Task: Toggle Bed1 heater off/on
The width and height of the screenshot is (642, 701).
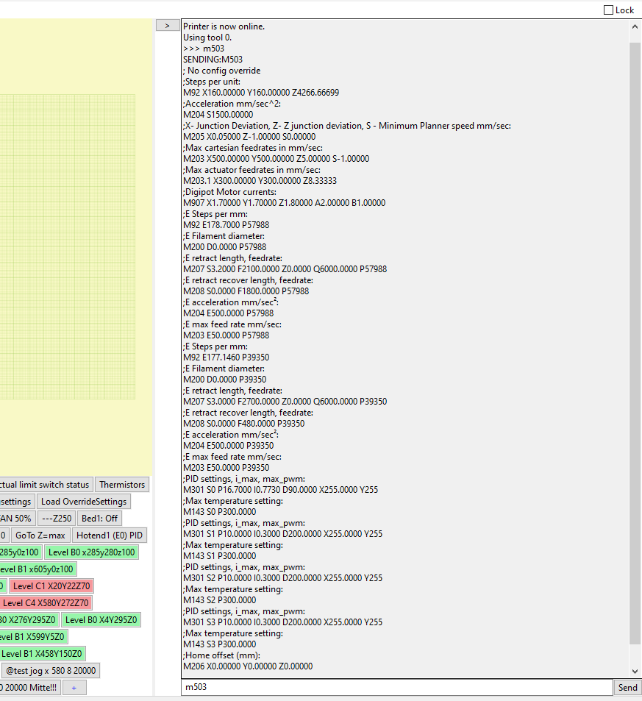Action: click(99, 518)
